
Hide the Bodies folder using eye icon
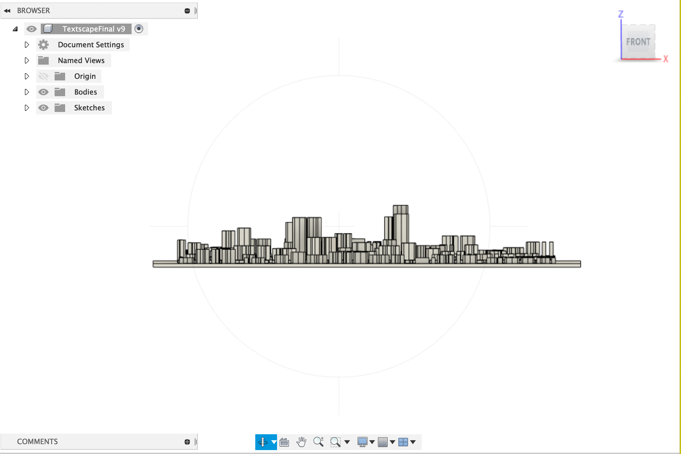[43, 92]
